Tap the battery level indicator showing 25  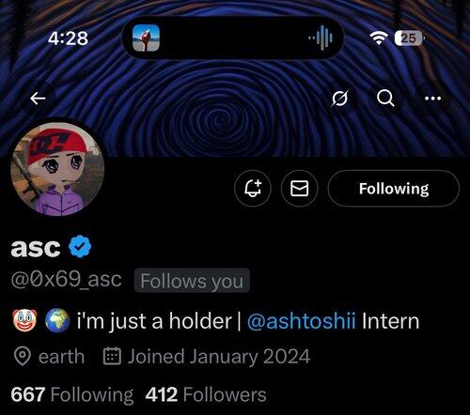(x=409, y=38)
